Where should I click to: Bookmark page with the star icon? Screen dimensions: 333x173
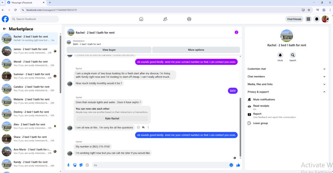[x=309, y=10]
